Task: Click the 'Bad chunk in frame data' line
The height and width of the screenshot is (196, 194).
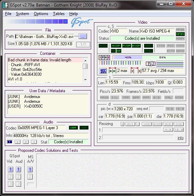Action: [45, 60]
